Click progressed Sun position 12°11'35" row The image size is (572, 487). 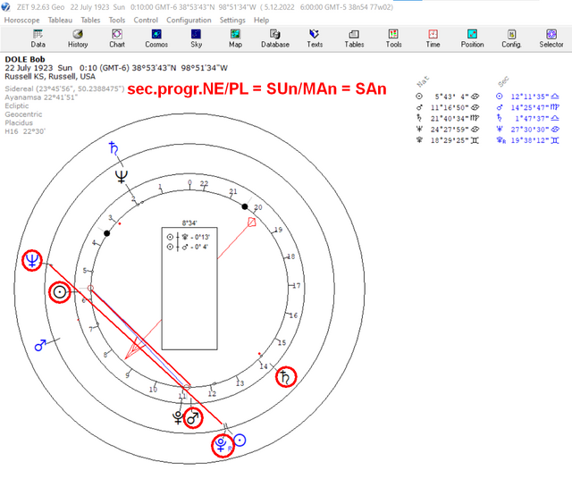[527, 97]
